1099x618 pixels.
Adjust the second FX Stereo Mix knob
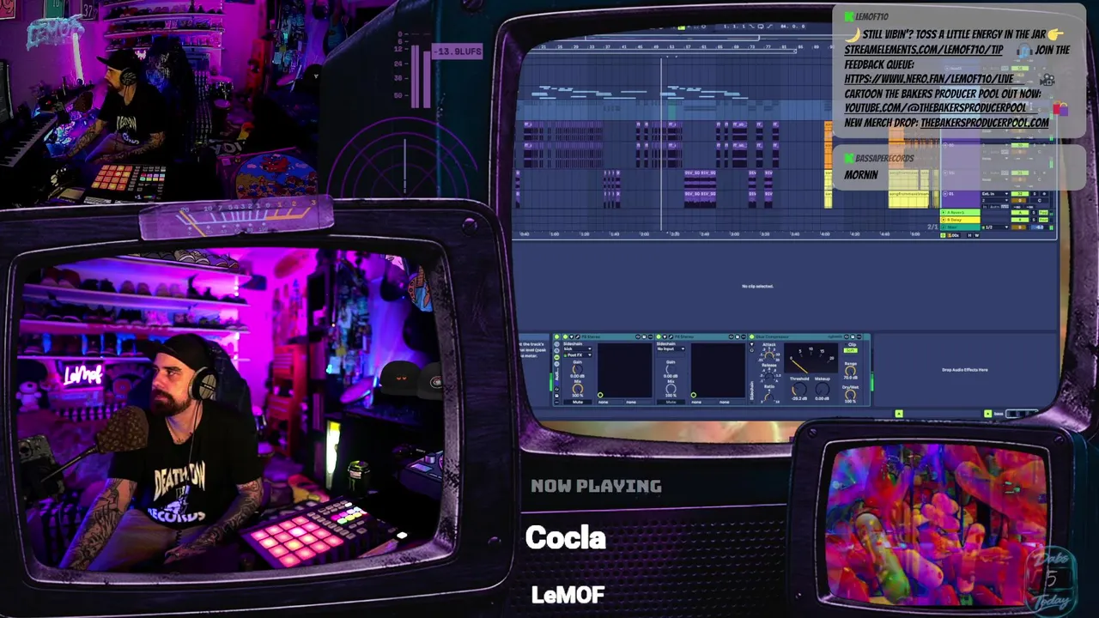[671, 388]
